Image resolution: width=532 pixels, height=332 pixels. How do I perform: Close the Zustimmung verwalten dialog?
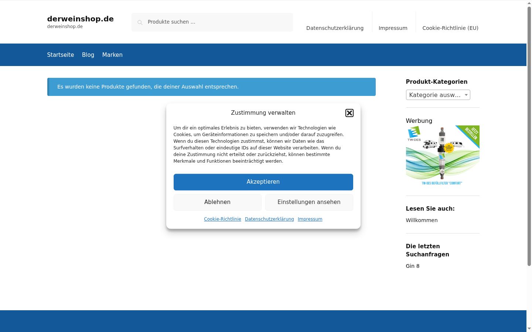tap(349, 113)
